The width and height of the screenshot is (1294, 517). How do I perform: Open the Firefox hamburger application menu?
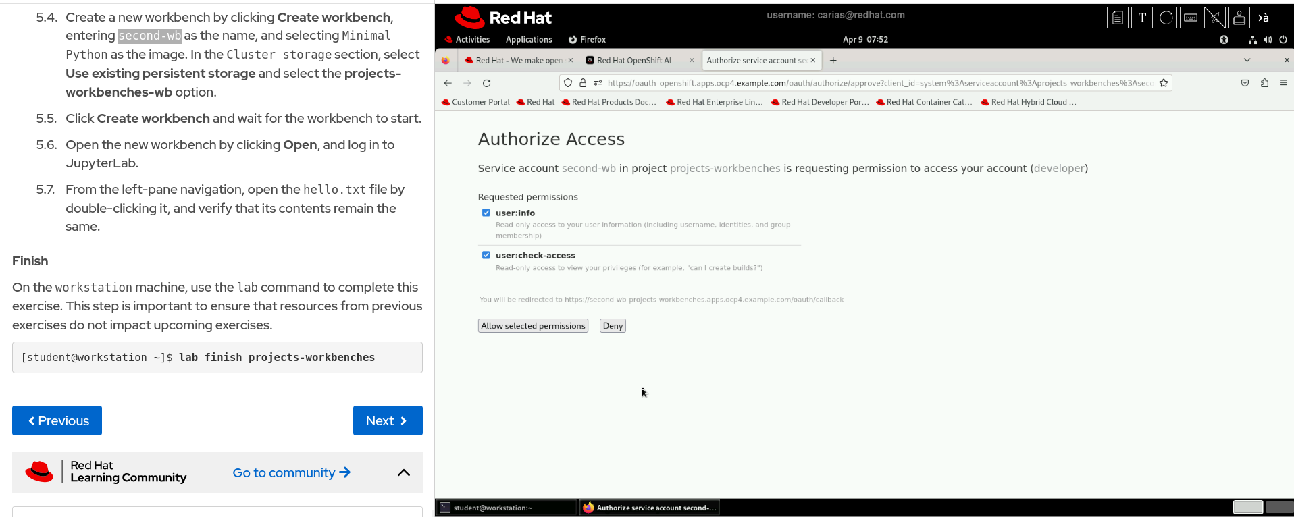pyautogui.click(x=1284, y=83)
